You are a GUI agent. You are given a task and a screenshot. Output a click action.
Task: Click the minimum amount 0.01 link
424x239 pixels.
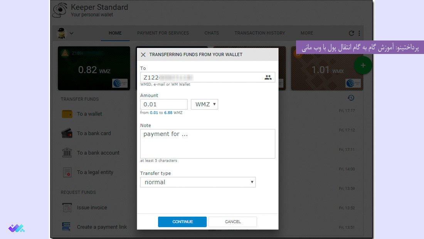click(x=154, y=113)
